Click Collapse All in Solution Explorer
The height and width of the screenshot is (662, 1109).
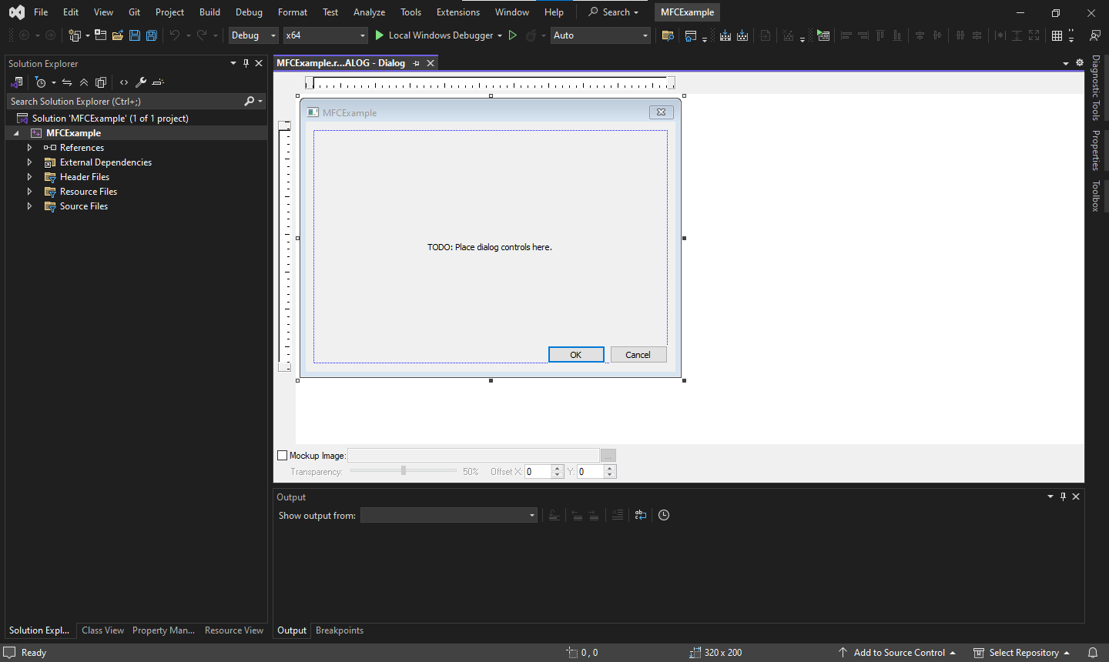84,82
